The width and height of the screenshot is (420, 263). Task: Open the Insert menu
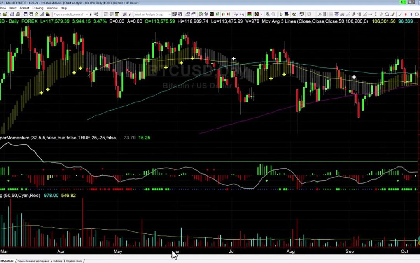coord(12,8)
